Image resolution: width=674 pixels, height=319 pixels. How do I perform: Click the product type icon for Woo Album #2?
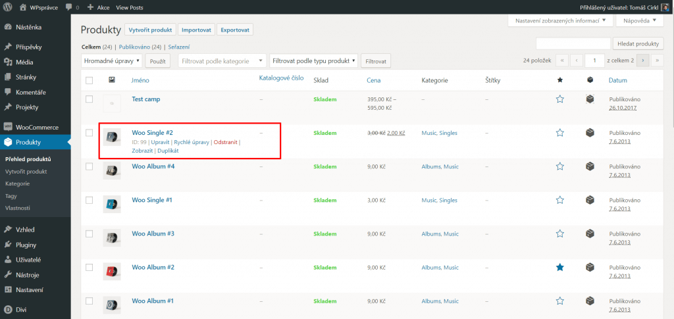pyautogui.click(x=590, y=267)
